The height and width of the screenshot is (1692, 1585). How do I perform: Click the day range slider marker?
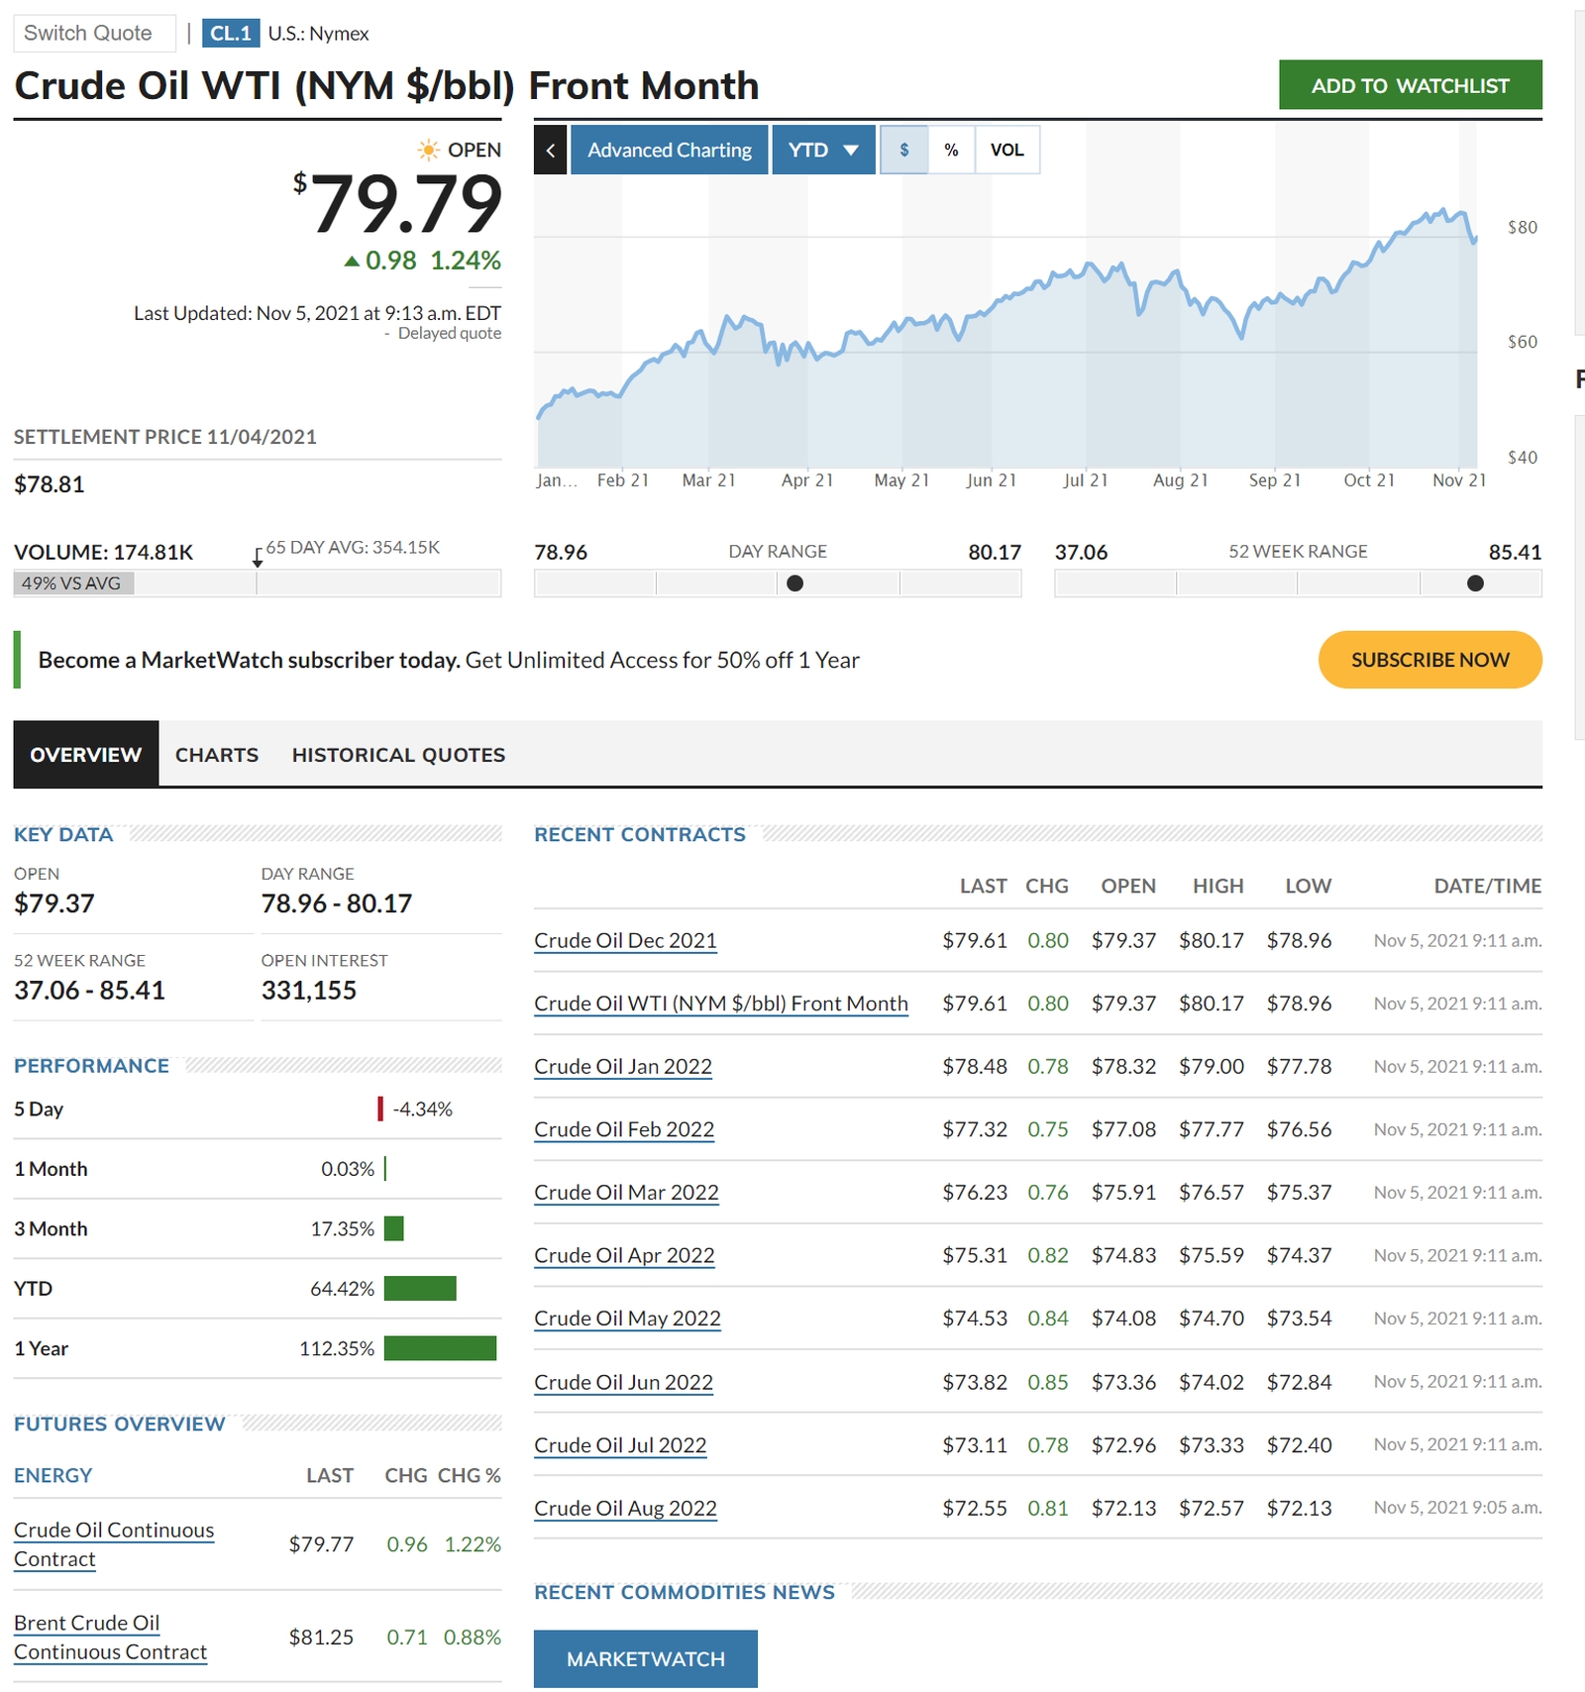pos(794,583)
